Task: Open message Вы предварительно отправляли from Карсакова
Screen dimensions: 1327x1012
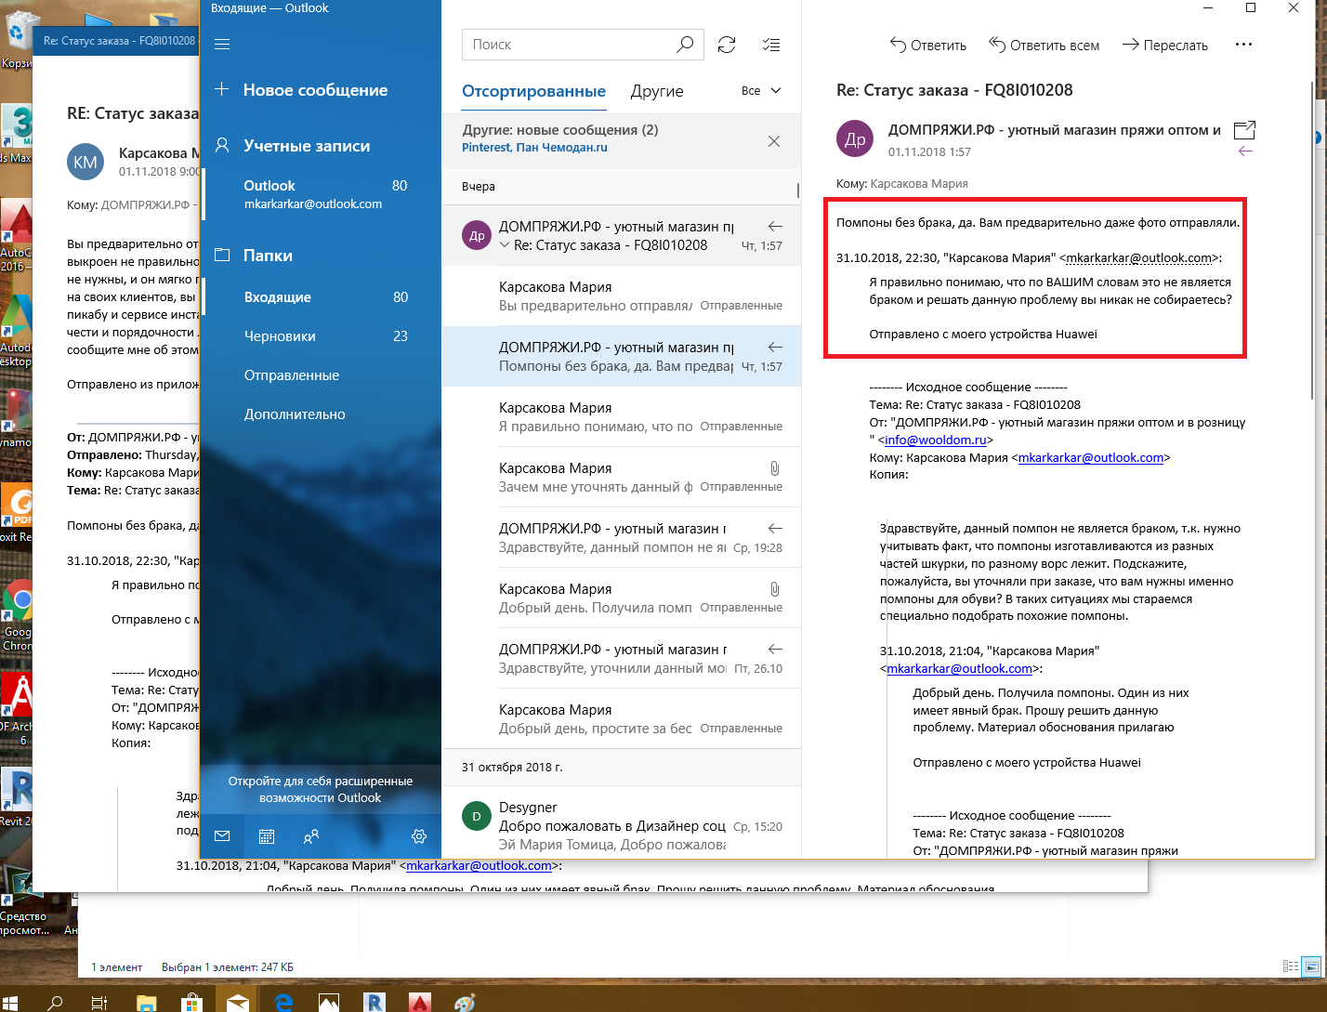Action: pyautogui.click(x=622, y=296)
